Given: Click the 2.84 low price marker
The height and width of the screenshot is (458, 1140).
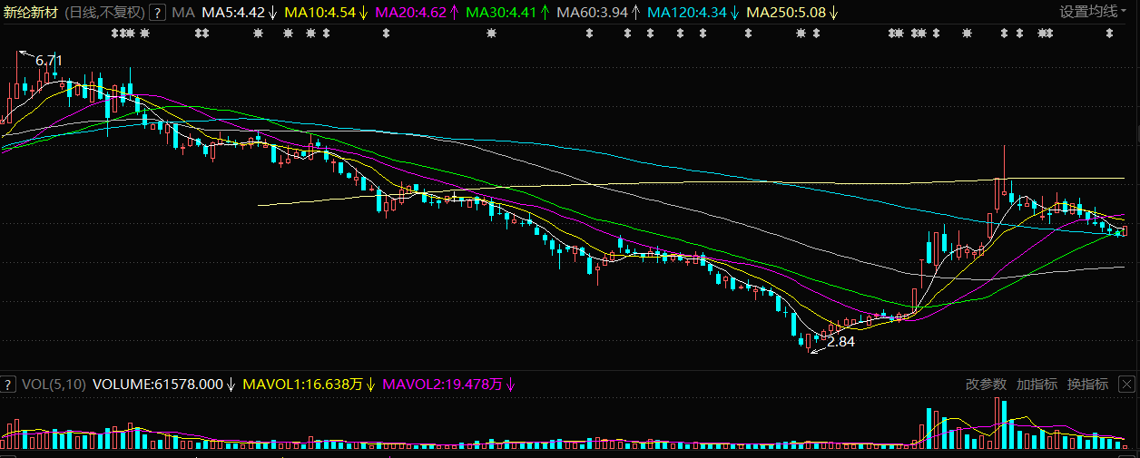Looking at the screenshot, I should [x=840, y=342].
